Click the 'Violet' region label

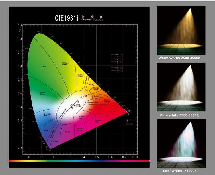56,141
